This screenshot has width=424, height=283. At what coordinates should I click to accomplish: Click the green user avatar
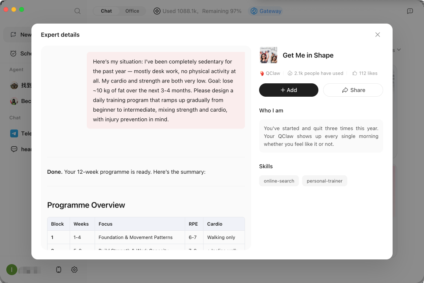point(12,270)
